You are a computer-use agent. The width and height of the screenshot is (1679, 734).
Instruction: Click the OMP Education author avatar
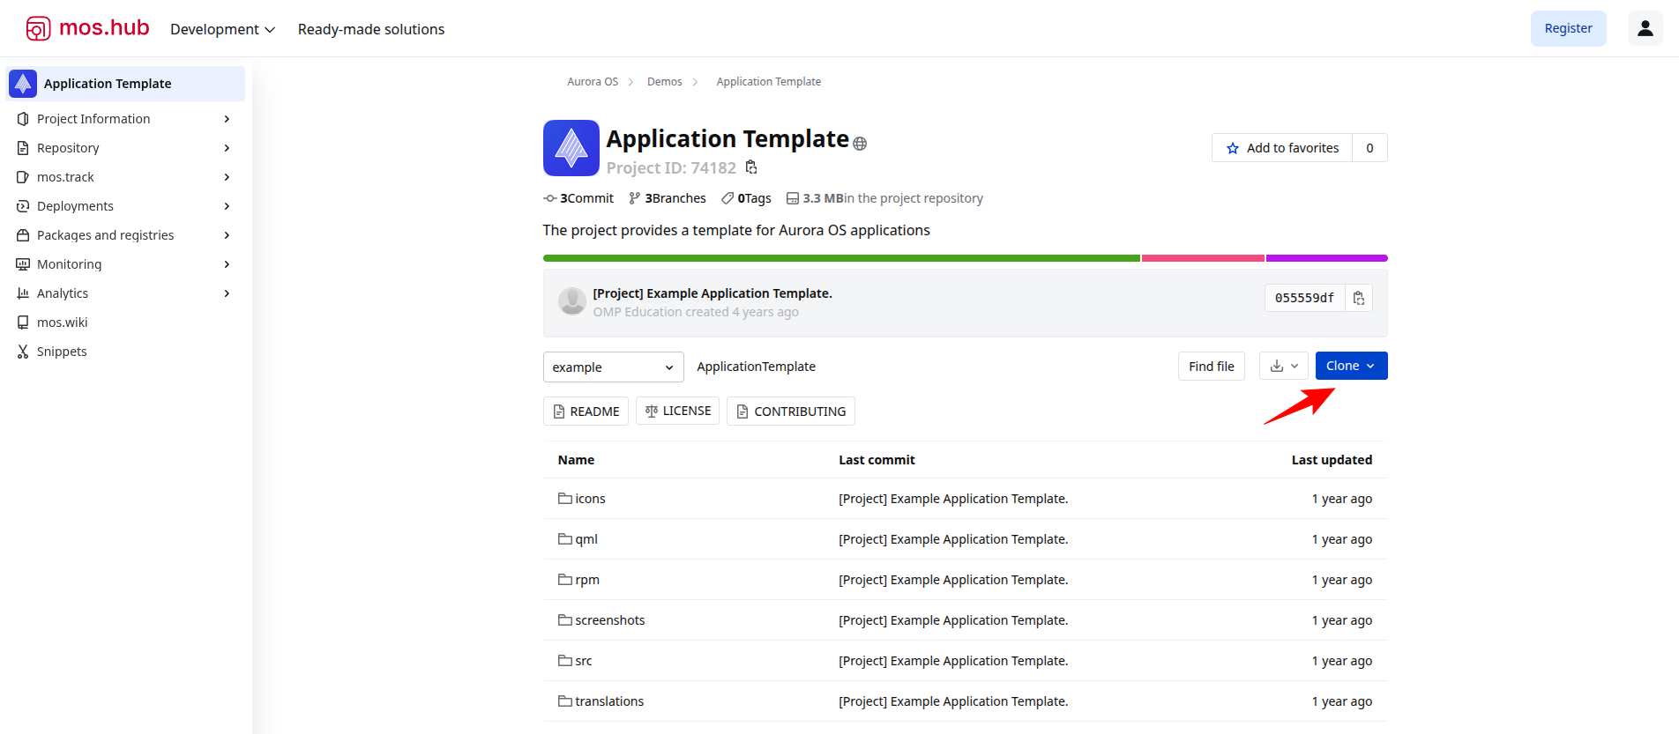point(572,301)
